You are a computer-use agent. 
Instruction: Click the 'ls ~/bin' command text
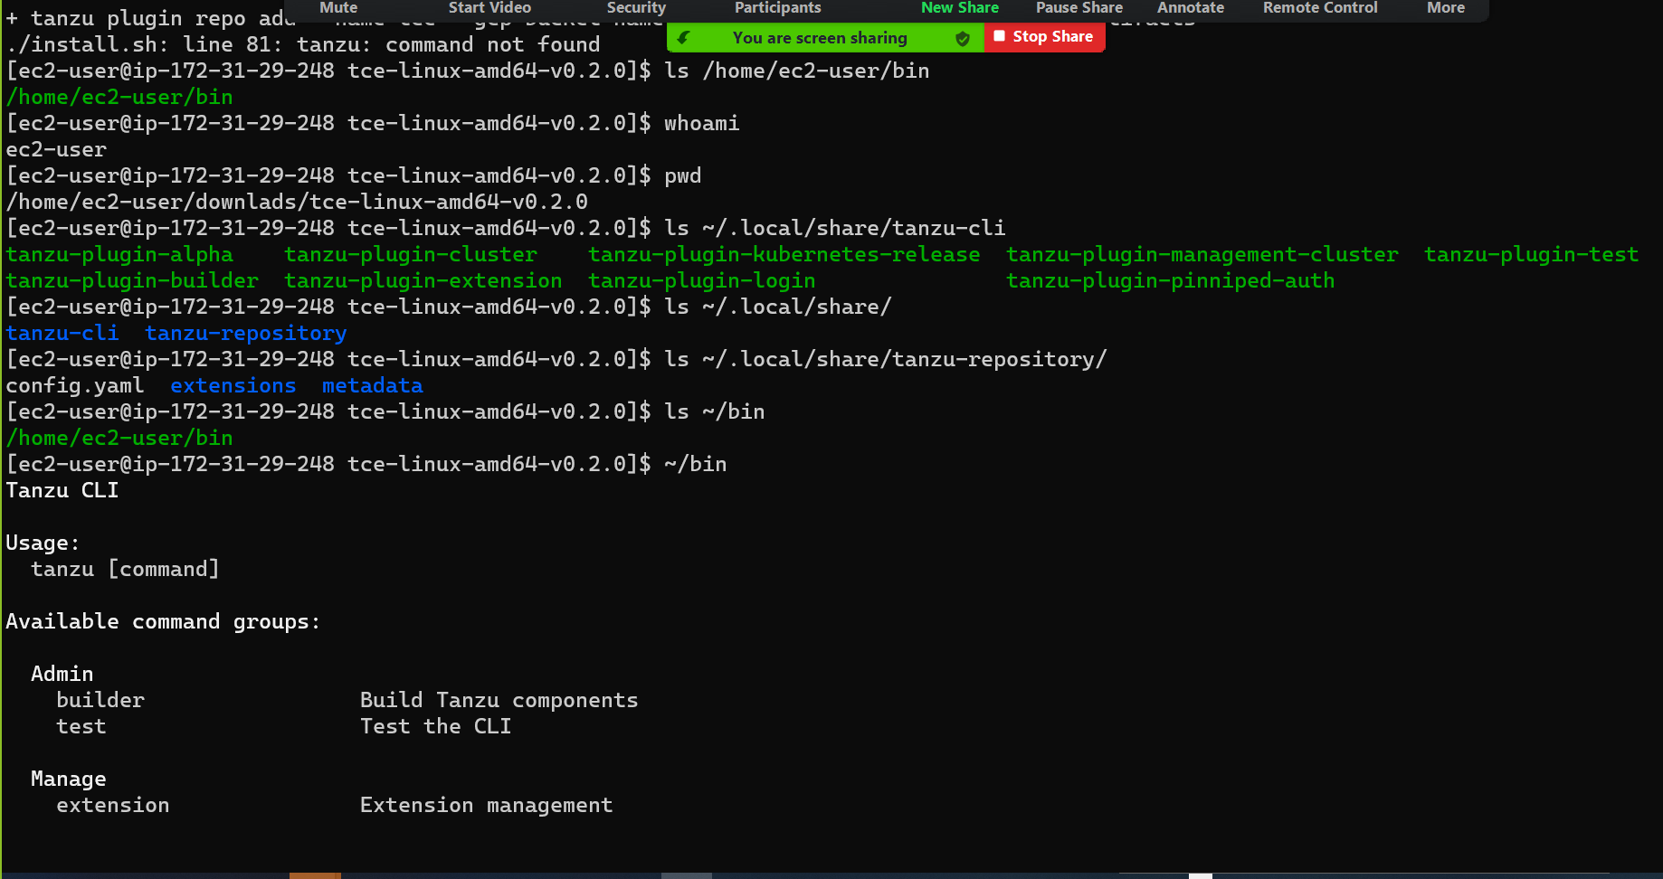coord(715,412)
